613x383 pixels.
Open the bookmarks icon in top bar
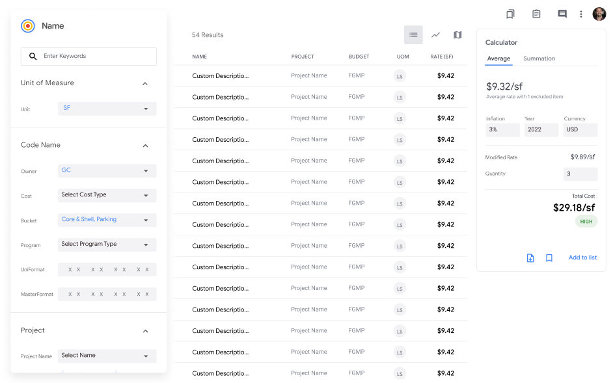(x=510, y=14)
